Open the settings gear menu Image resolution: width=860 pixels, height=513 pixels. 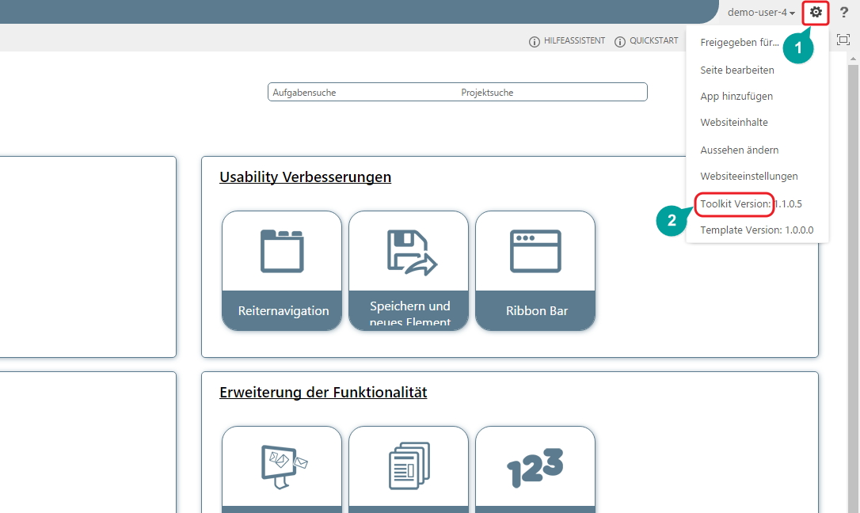pos(816,12)
